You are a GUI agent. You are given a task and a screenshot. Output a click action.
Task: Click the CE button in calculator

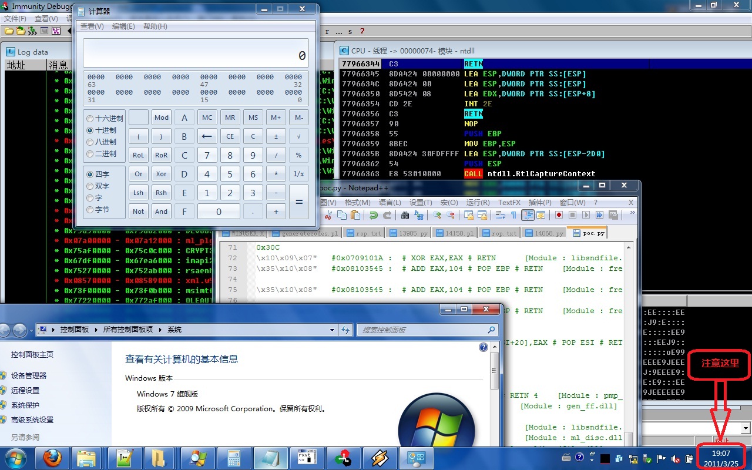(230, 136)
